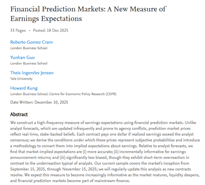Click London Business School under Yunhan Guo
205x185 pixels.
coord(29,63)
